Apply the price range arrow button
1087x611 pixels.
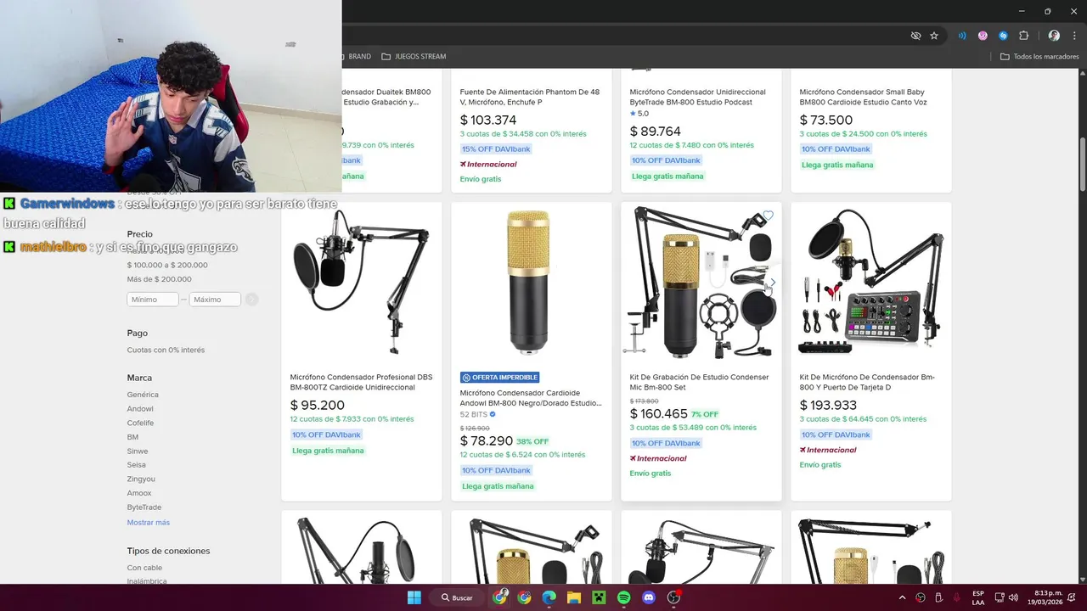tap(251, 300)
